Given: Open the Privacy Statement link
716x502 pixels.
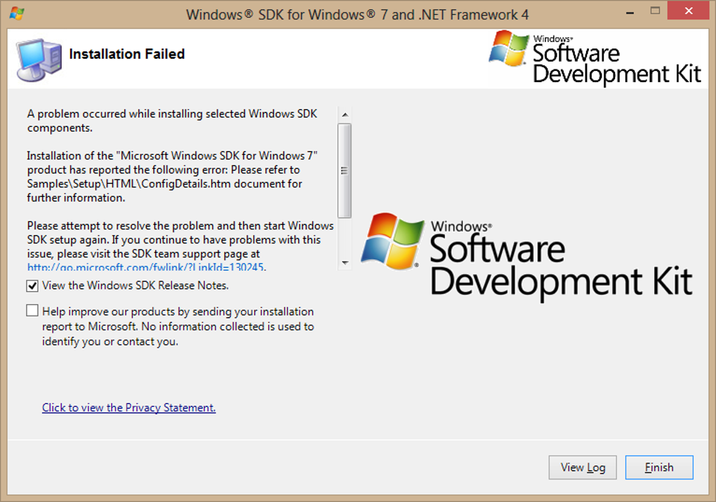Looking at the screenshot, I should (x=128, y=407).
